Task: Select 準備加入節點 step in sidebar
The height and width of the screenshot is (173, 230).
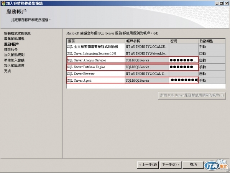Action: [14, 60]
